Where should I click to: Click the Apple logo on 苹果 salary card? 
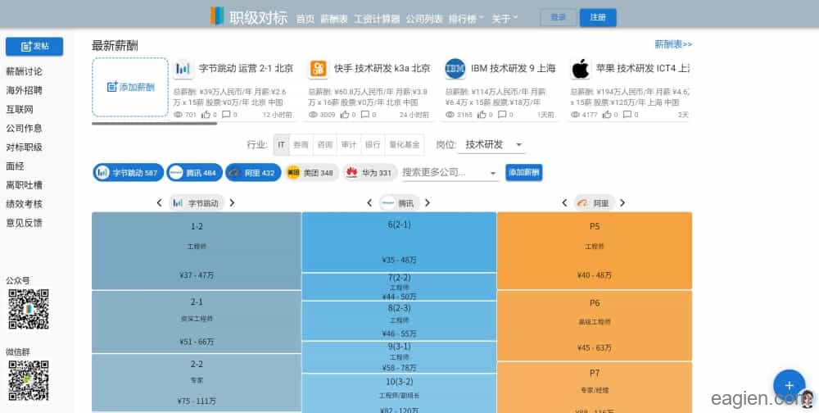[x=581, y=69]
